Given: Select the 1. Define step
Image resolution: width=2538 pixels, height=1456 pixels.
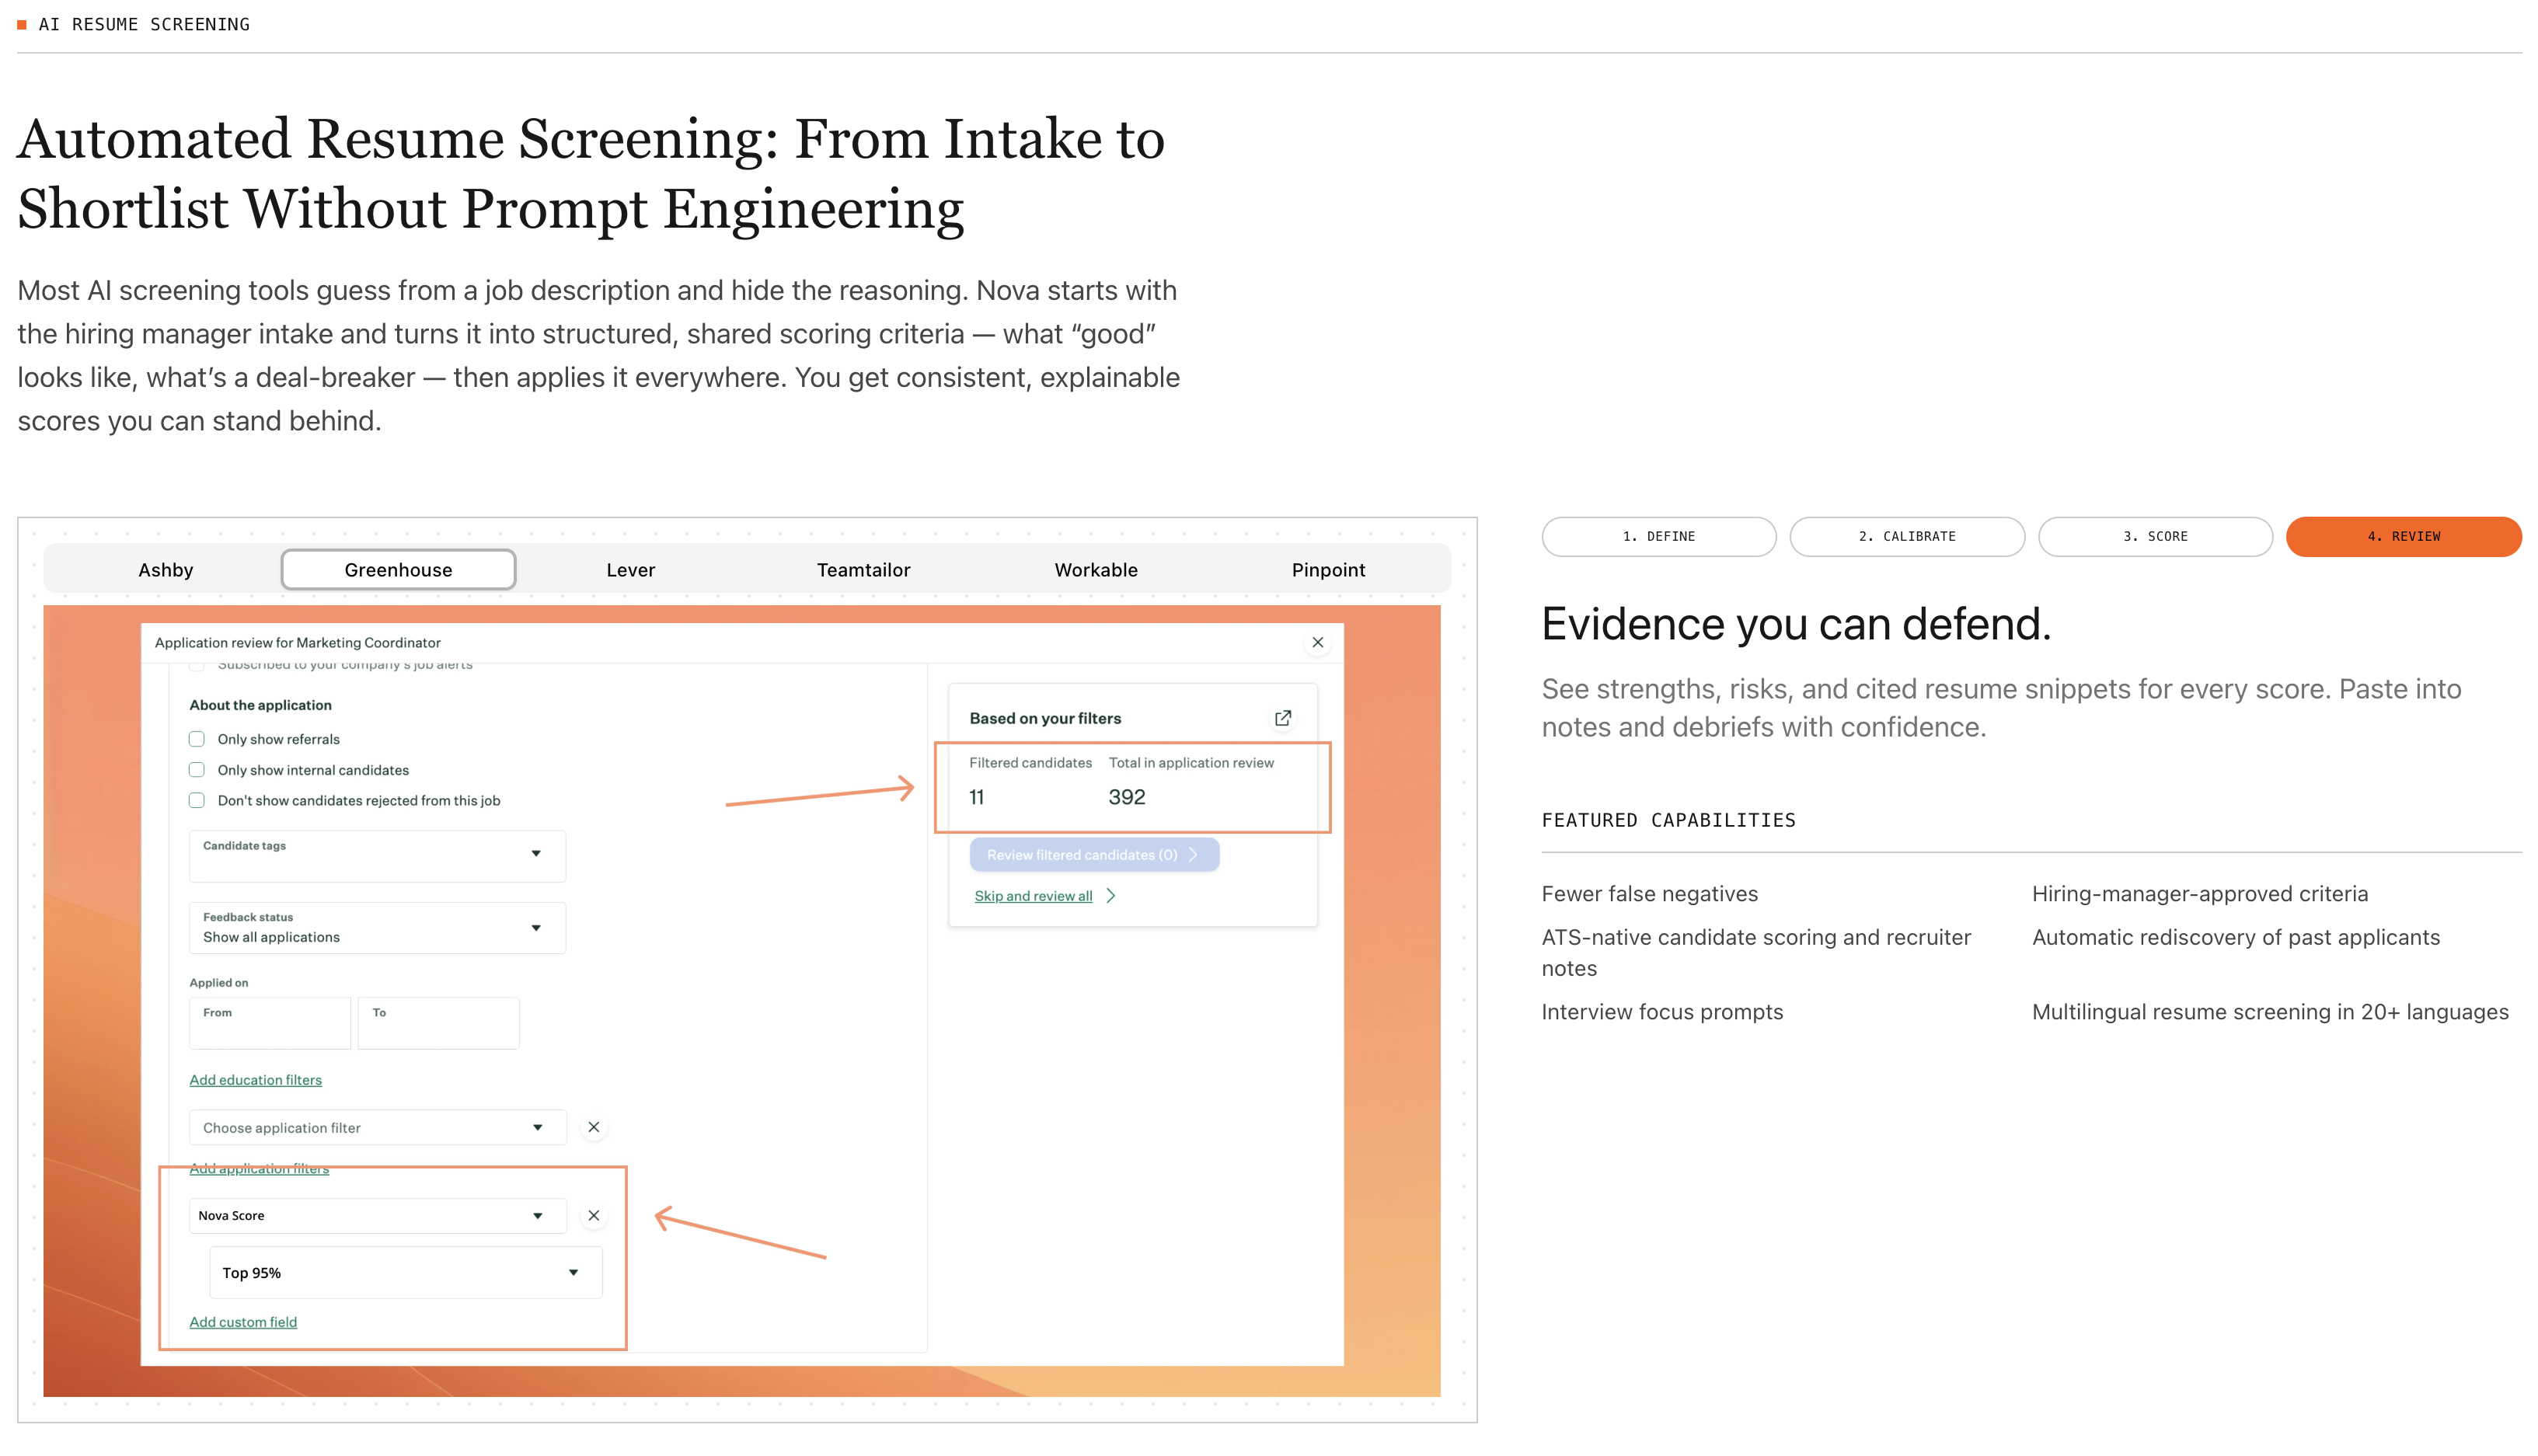Looking at the screenshot, I should tap(1658, 536).
